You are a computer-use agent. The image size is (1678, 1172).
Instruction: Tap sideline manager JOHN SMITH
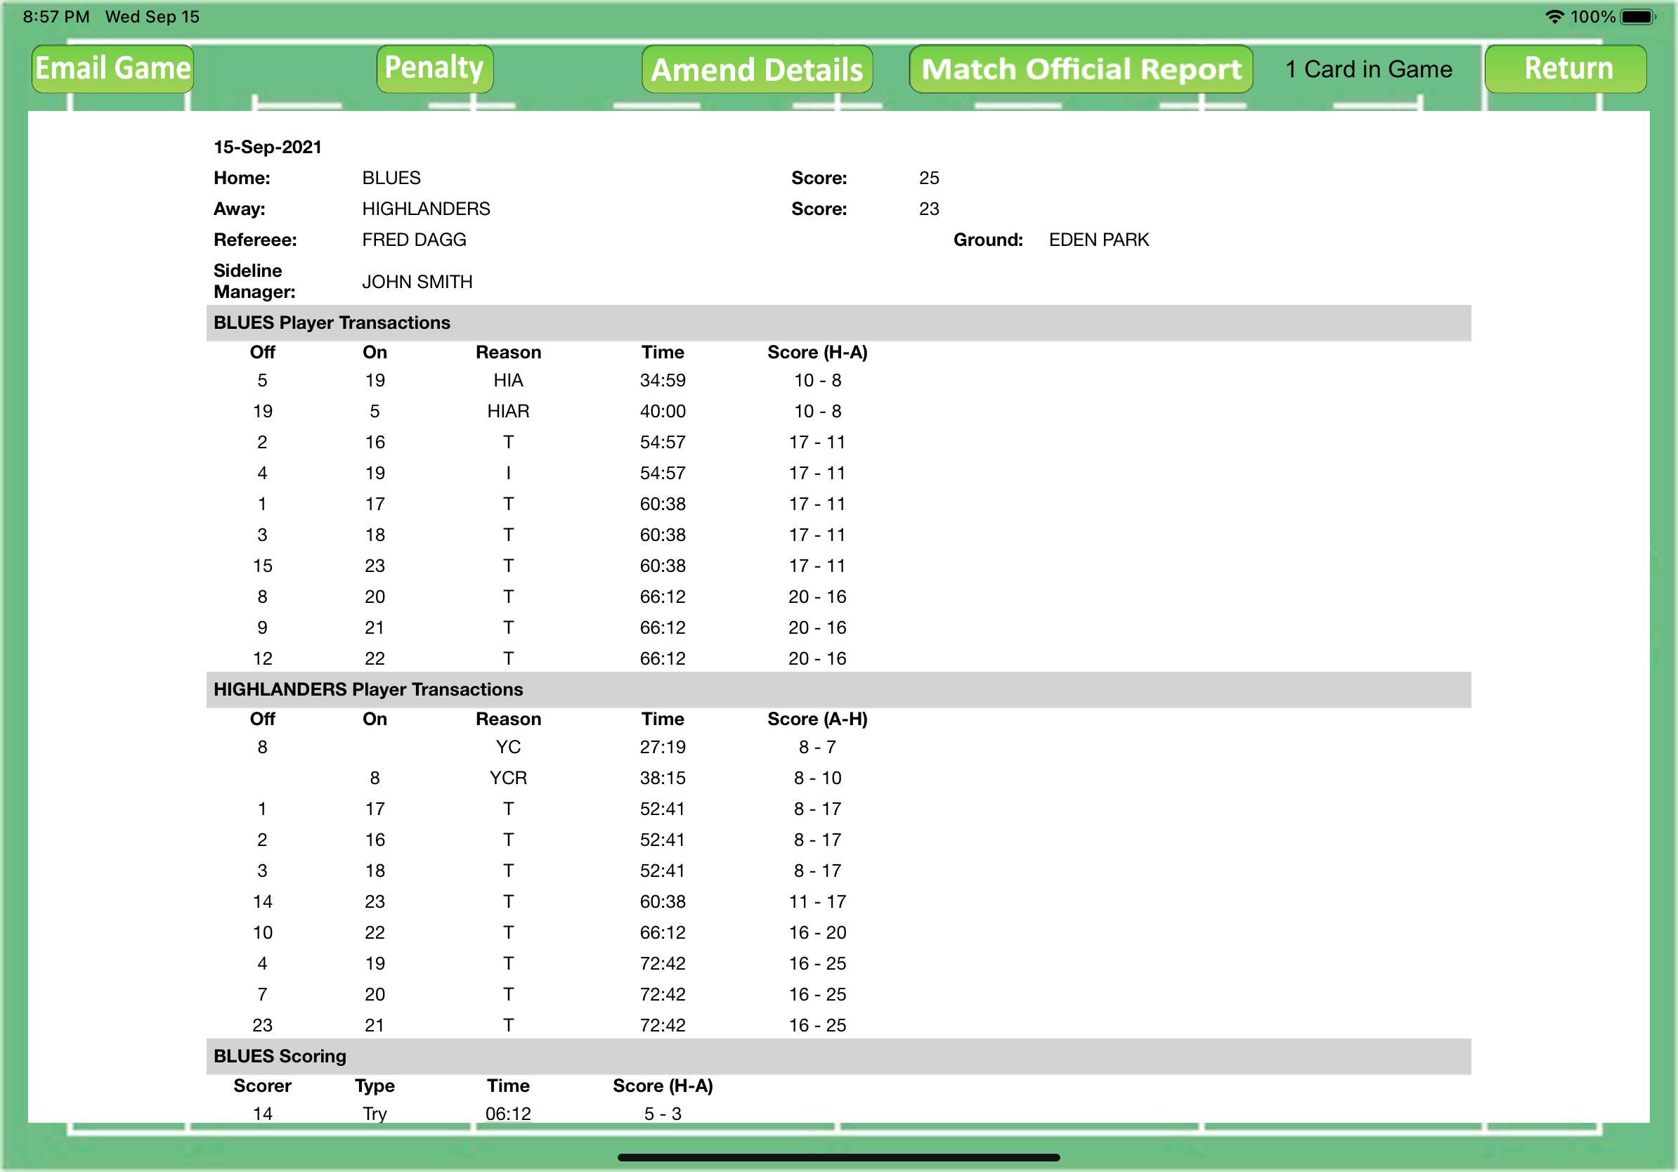(417, 282)
